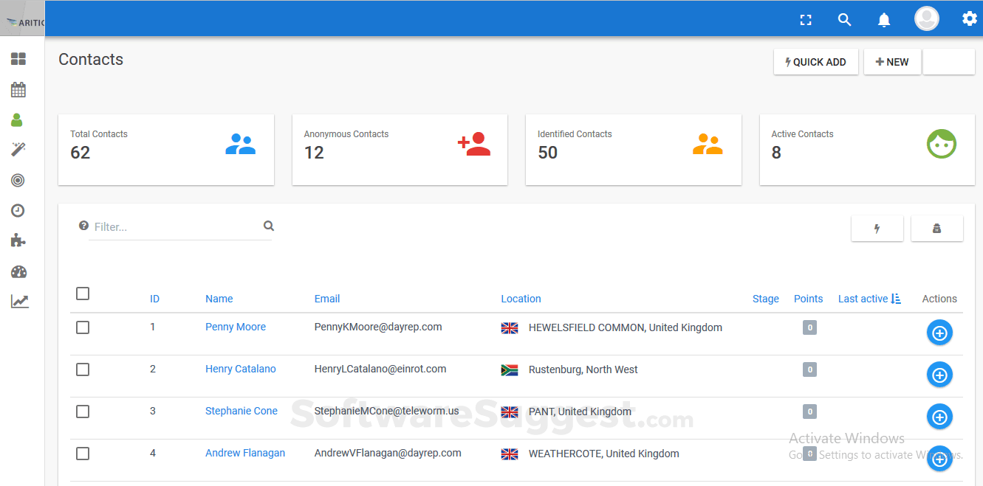Expand actions for Penny Moore row

pos(939,333)
